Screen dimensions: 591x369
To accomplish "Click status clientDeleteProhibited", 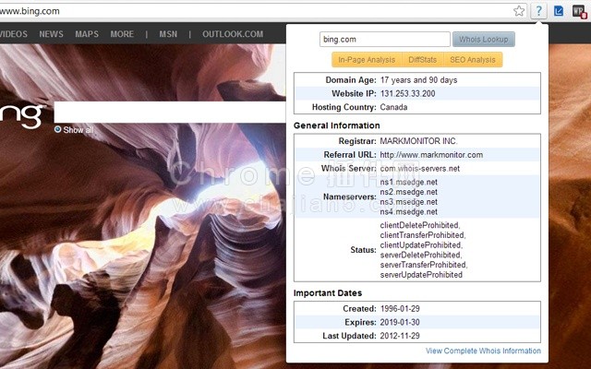I will (420, 225).
